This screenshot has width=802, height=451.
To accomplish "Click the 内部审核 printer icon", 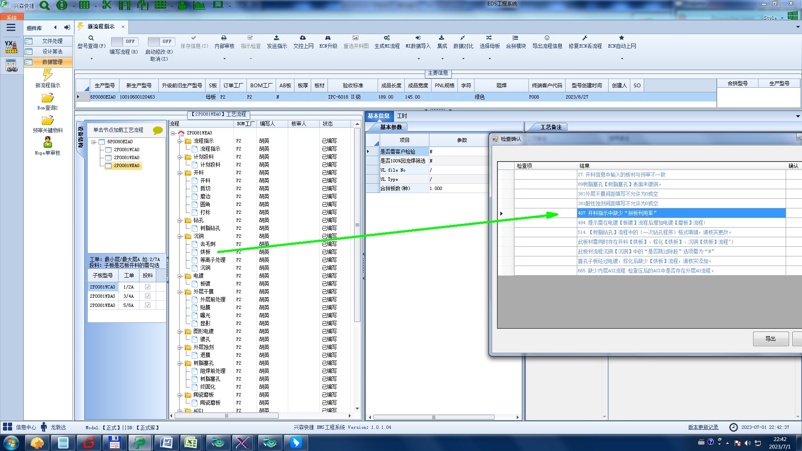I will (x=224, y=38).
